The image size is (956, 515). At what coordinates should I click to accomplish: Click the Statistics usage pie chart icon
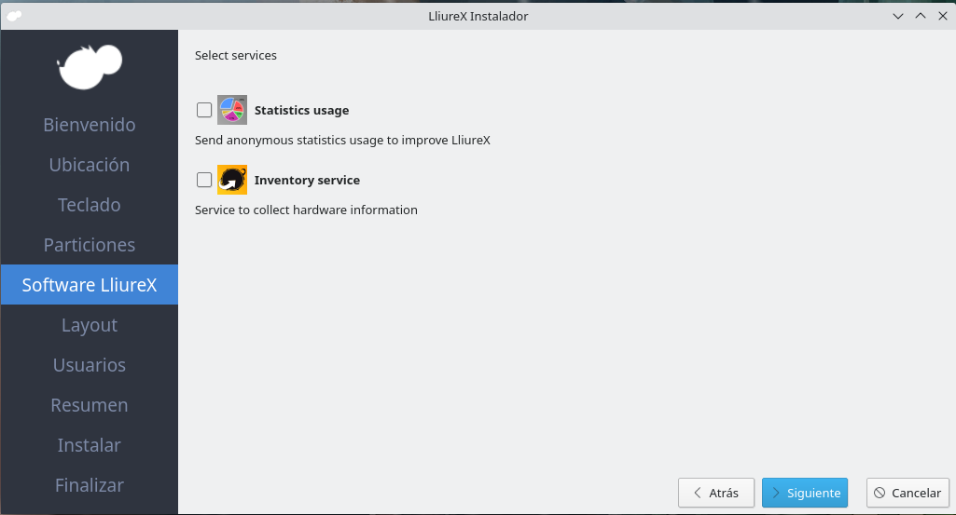coord(232,110)
